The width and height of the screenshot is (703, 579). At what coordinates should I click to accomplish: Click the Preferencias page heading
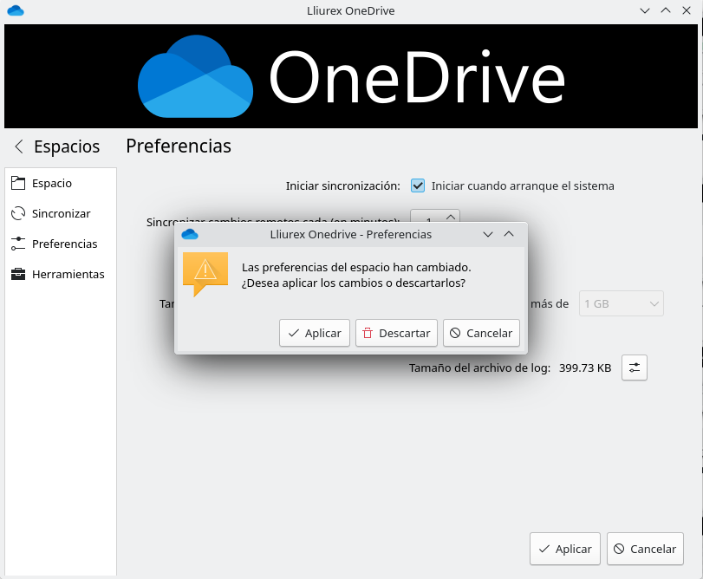pyautogui.click(x=179, y=146)
